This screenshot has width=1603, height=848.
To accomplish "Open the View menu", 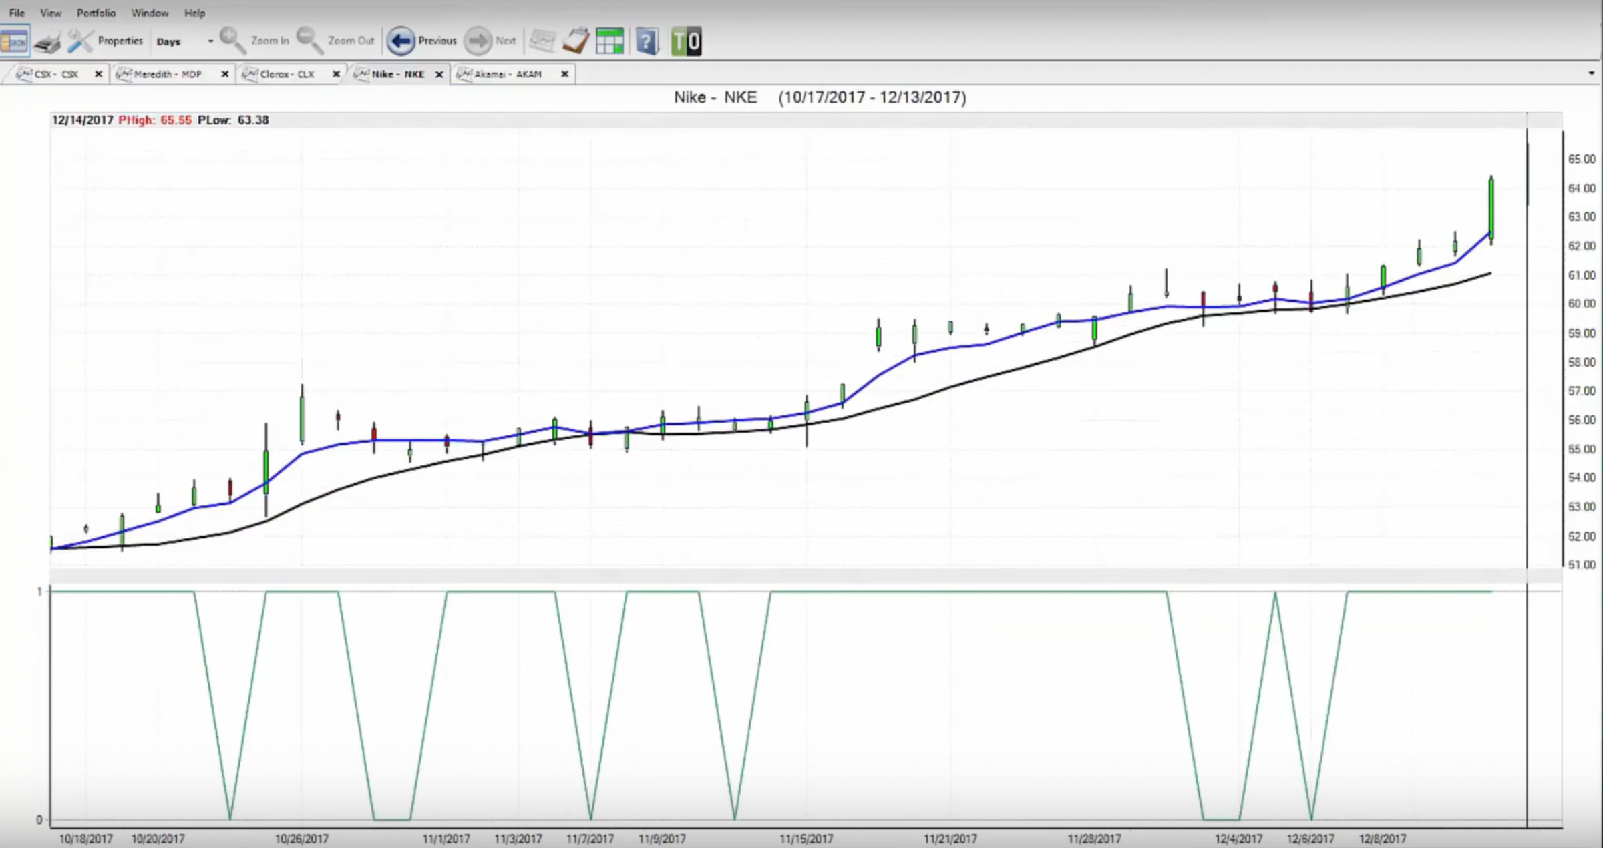I will tap(51, 13).
